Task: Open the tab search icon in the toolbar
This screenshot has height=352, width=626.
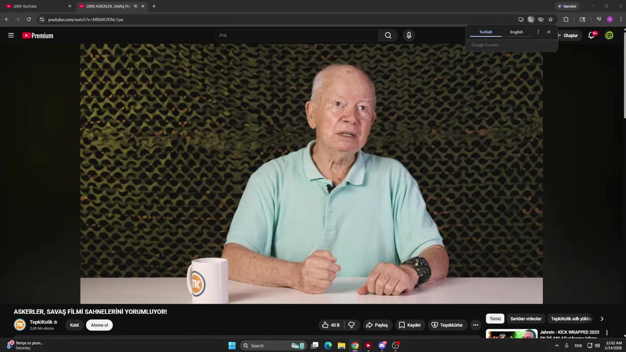Action: pos(582,20)
